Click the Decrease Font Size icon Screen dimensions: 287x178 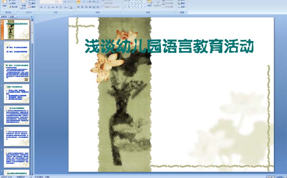coord(69,2)
